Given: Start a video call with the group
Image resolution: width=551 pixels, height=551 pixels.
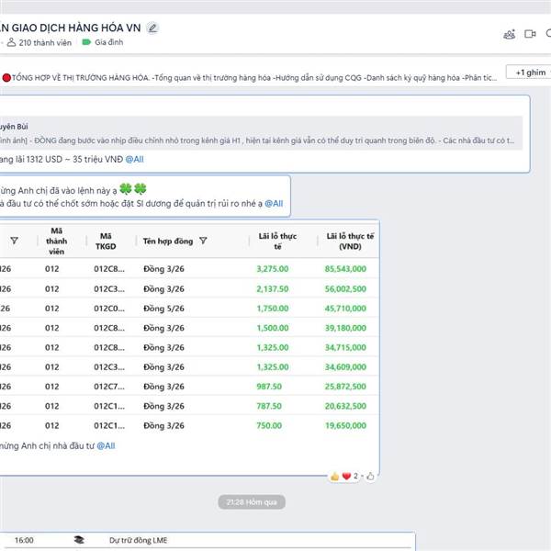Looking at the screenshot, I should pyautogui.click(x=530, y=34).
